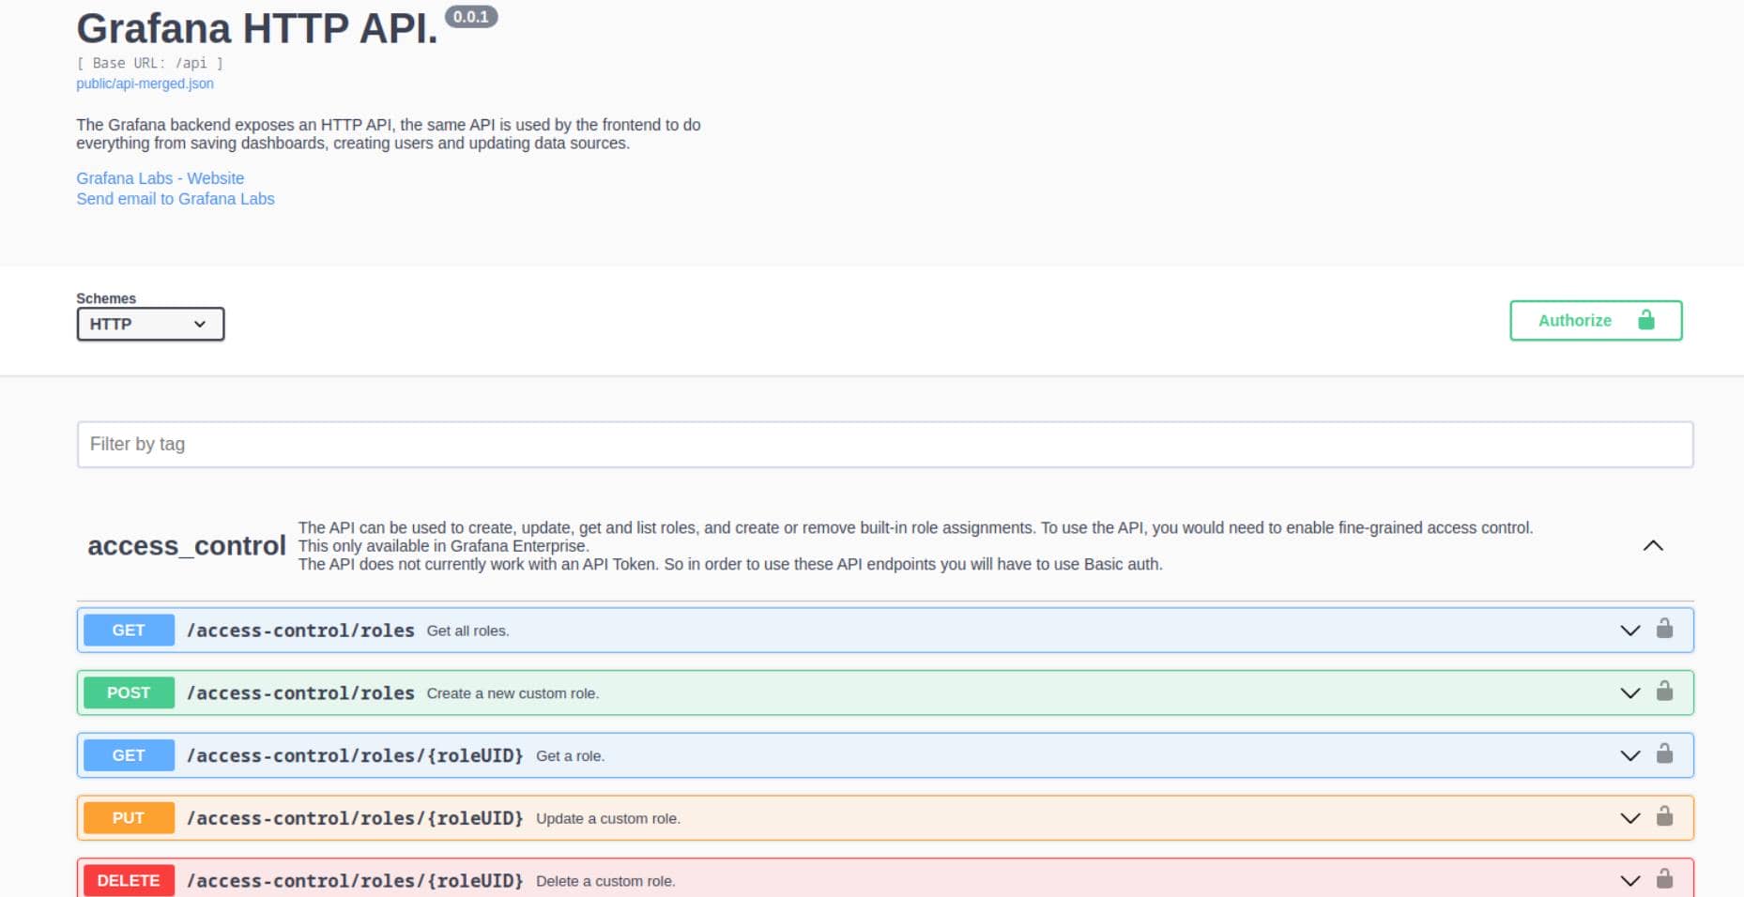Image resolution: width=1744 pixels, height=897 pixels.
Task: Click path /access-control/roles in POST row
Action: [300, 693]
